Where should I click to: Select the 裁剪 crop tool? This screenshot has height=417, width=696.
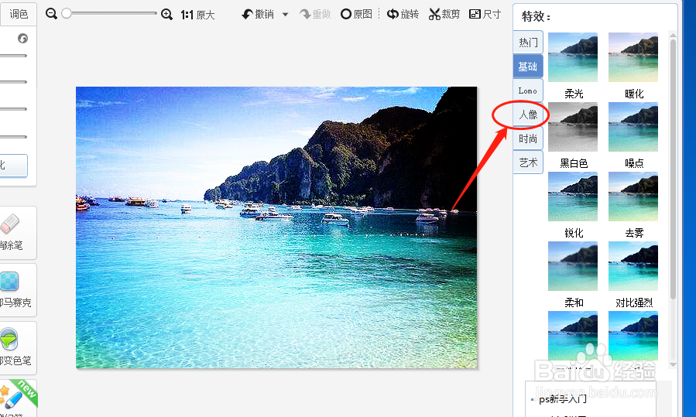point(444,14)
